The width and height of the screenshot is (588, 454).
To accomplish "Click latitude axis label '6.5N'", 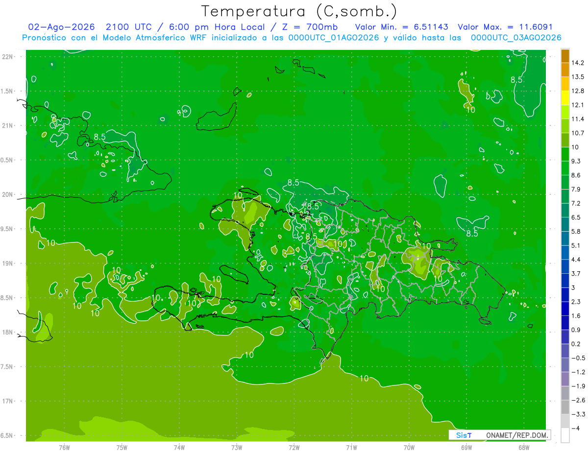I will (x=7, y=435).
